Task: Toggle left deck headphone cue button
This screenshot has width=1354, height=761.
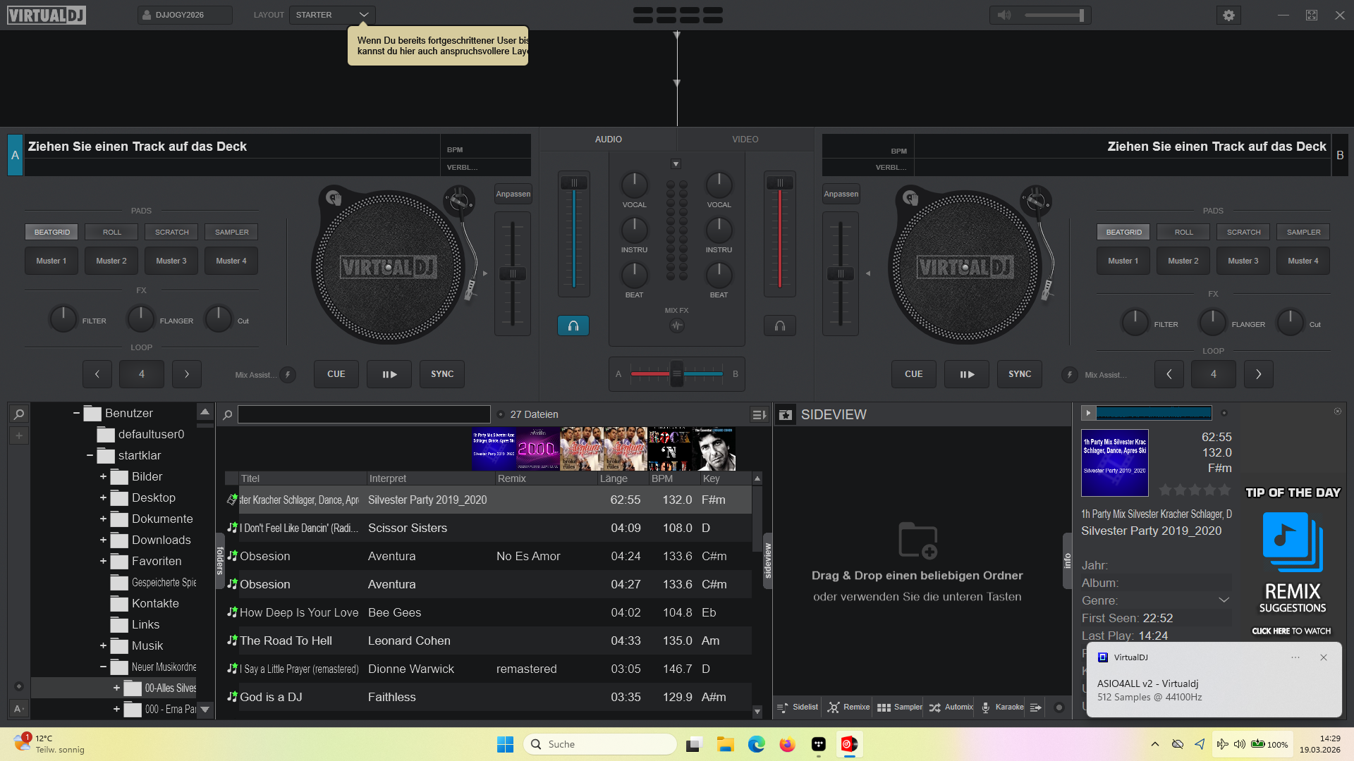Action: (x=573, y=326)
